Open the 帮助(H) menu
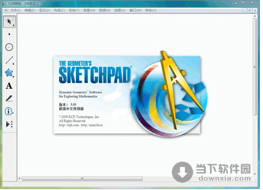 [151, 10]
